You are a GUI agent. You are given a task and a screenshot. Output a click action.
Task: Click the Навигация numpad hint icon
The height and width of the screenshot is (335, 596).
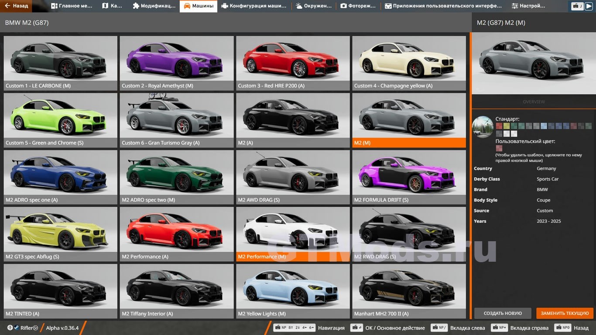pos(295,328)
